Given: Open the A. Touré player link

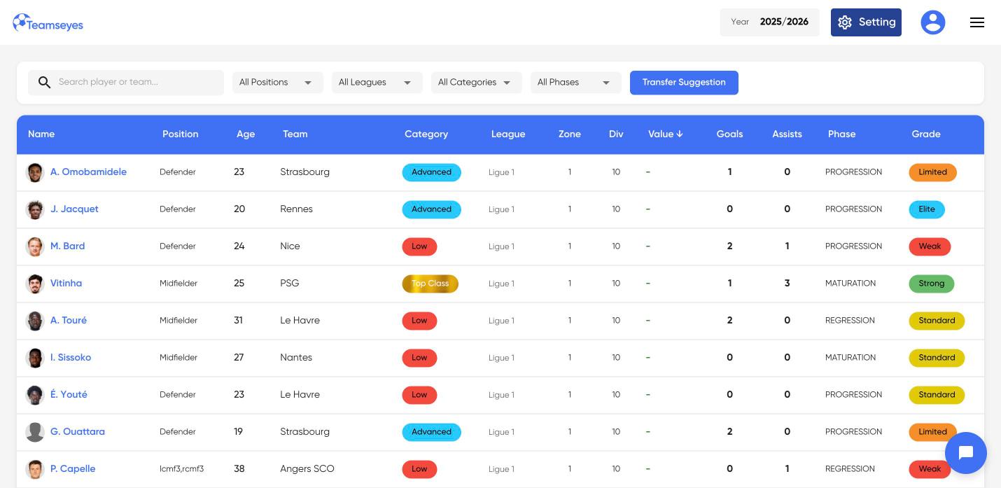Looking at the screenshot, I should 69,321.
